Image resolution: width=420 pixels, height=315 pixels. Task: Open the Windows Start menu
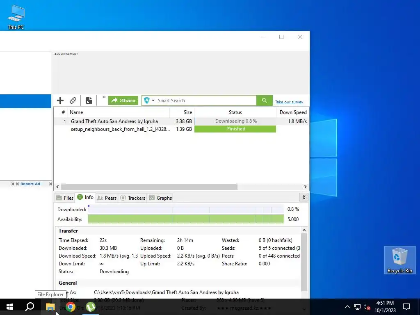pyautogui.click(x=10, y=307)
